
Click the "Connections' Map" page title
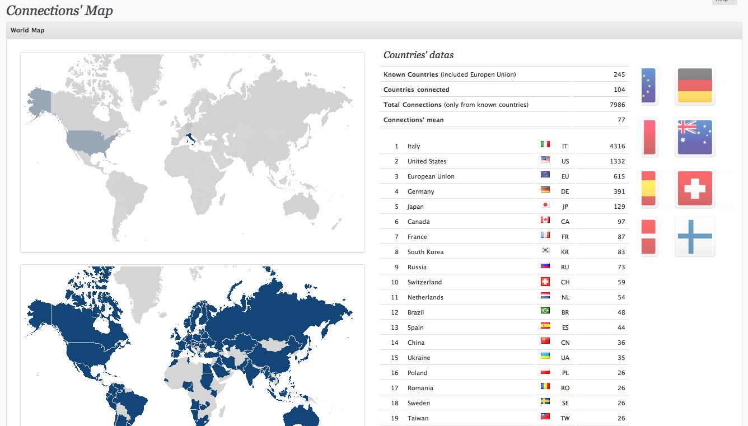[59, 10]
